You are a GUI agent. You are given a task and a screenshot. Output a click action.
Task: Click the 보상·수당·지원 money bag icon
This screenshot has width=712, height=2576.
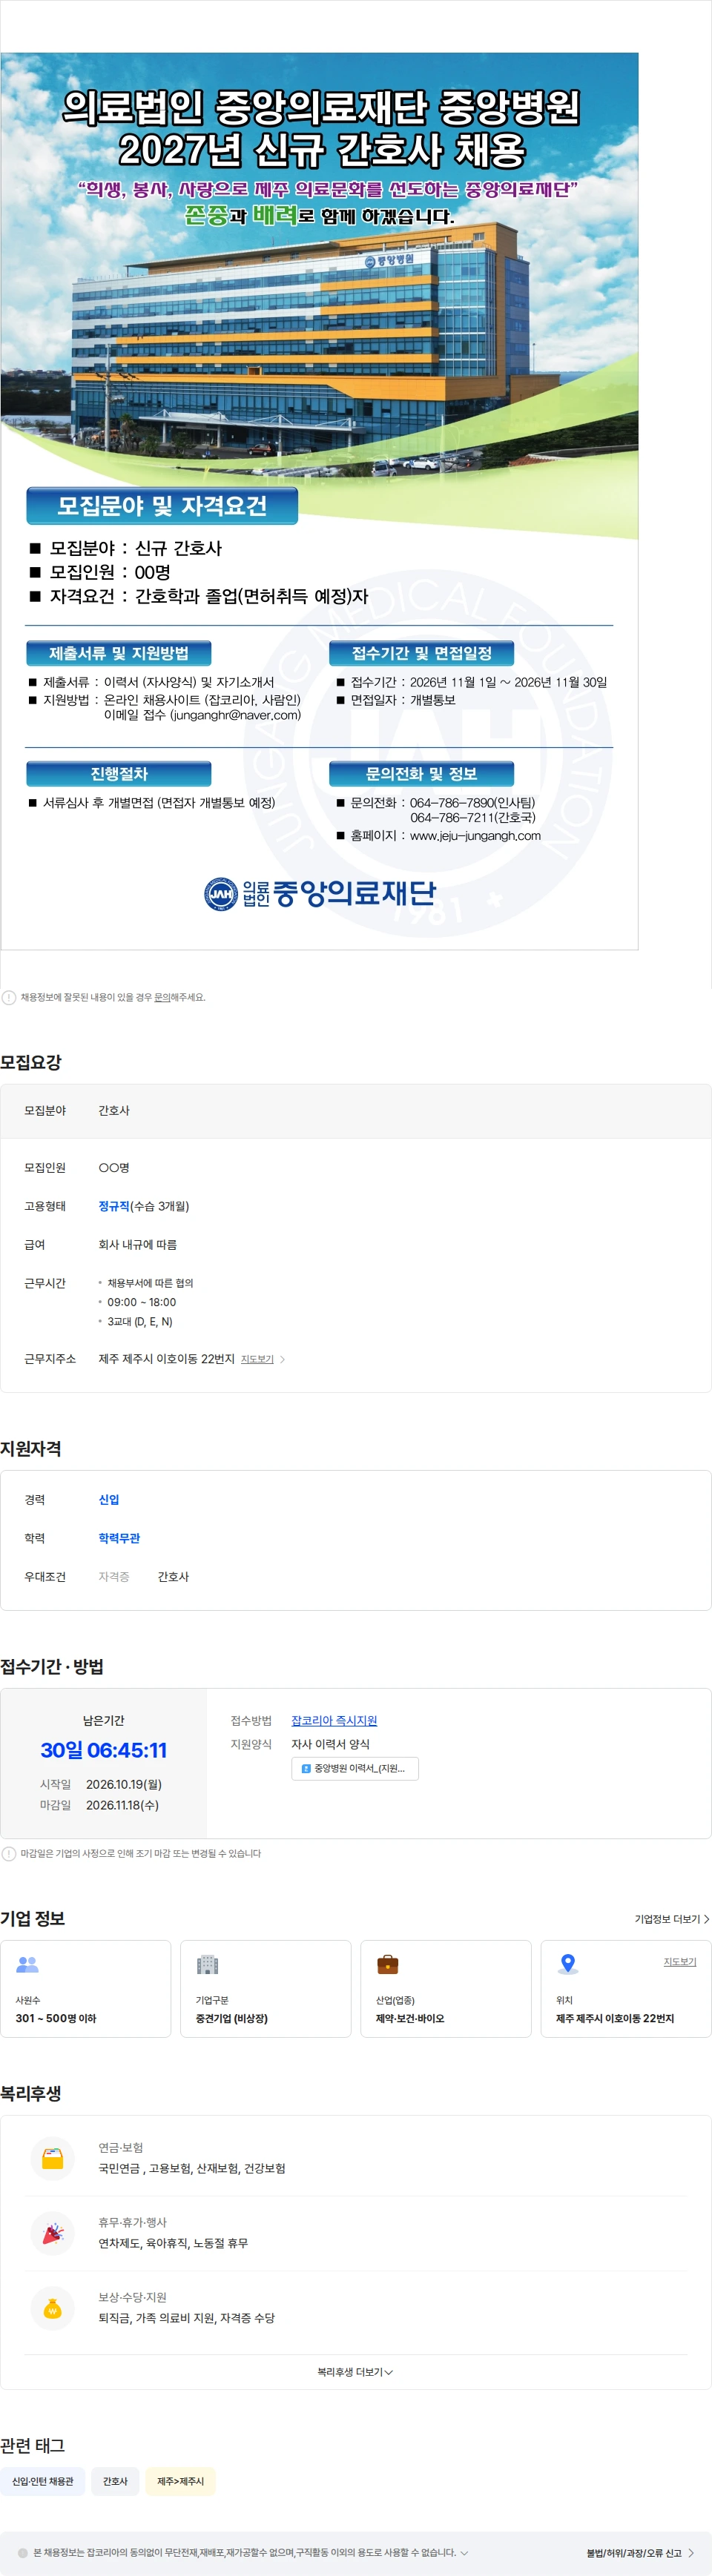[x=53, y=2308]
